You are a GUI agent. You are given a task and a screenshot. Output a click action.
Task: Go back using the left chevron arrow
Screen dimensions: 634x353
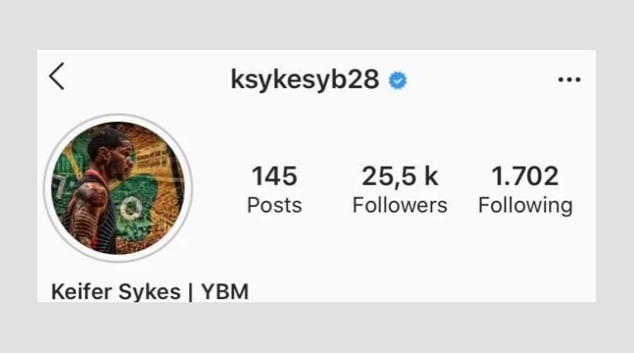click(57, 76)
